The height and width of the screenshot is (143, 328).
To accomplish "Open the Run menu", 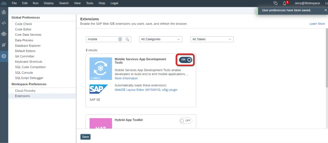I will click(36, 3).
